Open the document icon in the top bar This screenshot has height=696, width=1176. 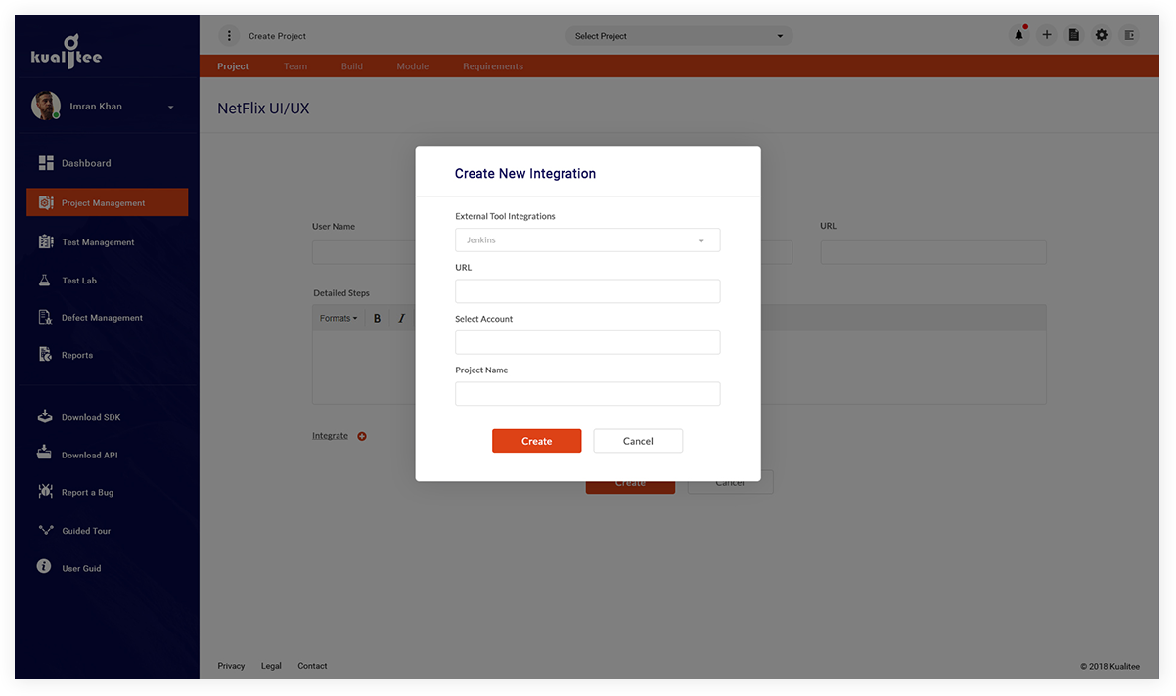click(1074, 35)
